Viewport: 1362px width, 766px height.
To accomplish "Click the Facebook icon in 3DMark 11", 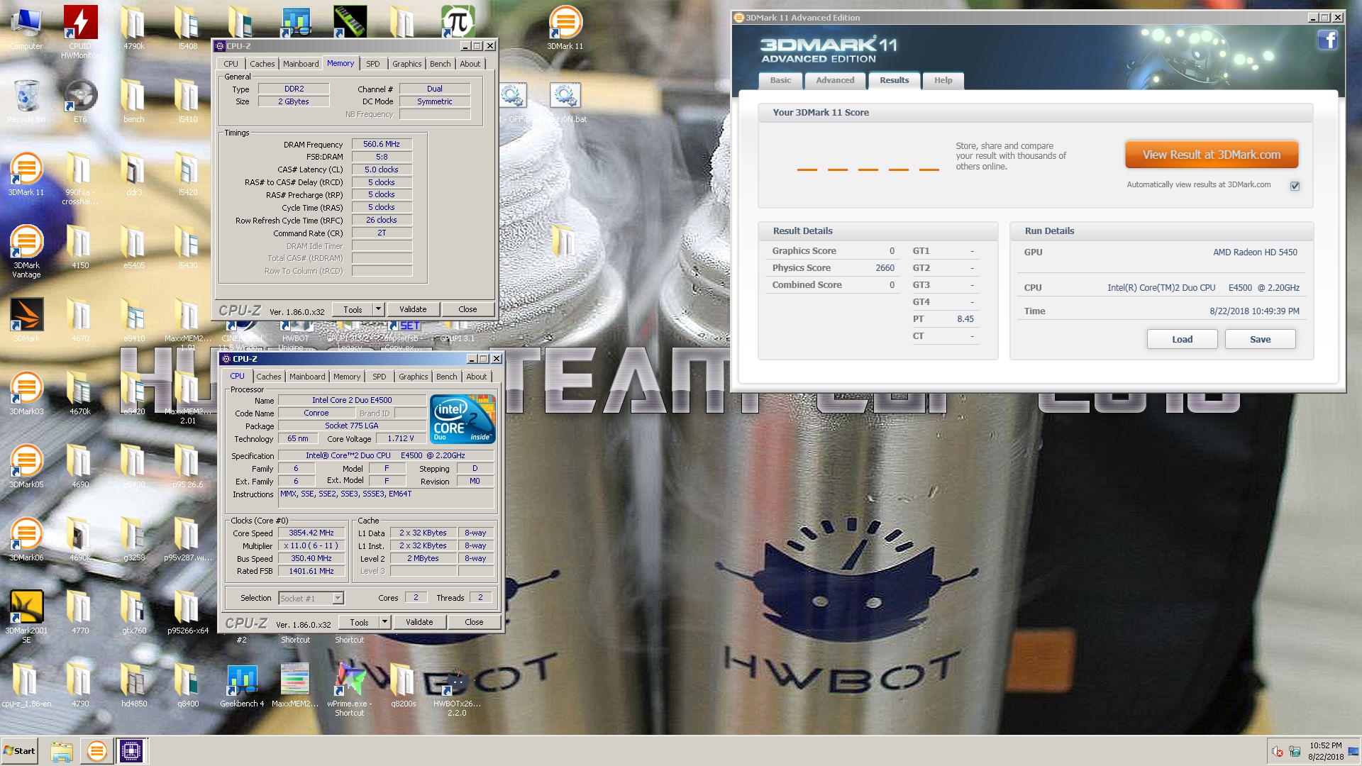I will click(1327, 40).
